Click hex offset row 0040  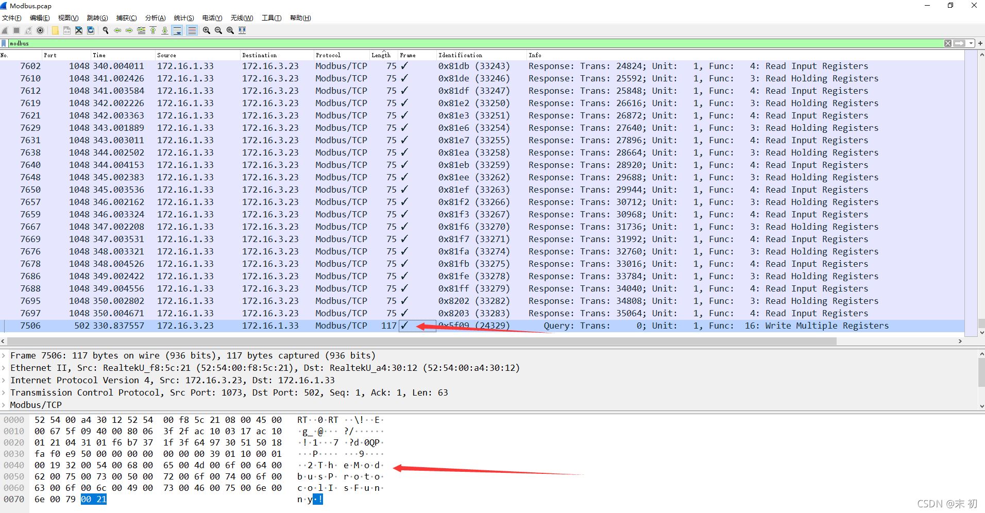14,465
